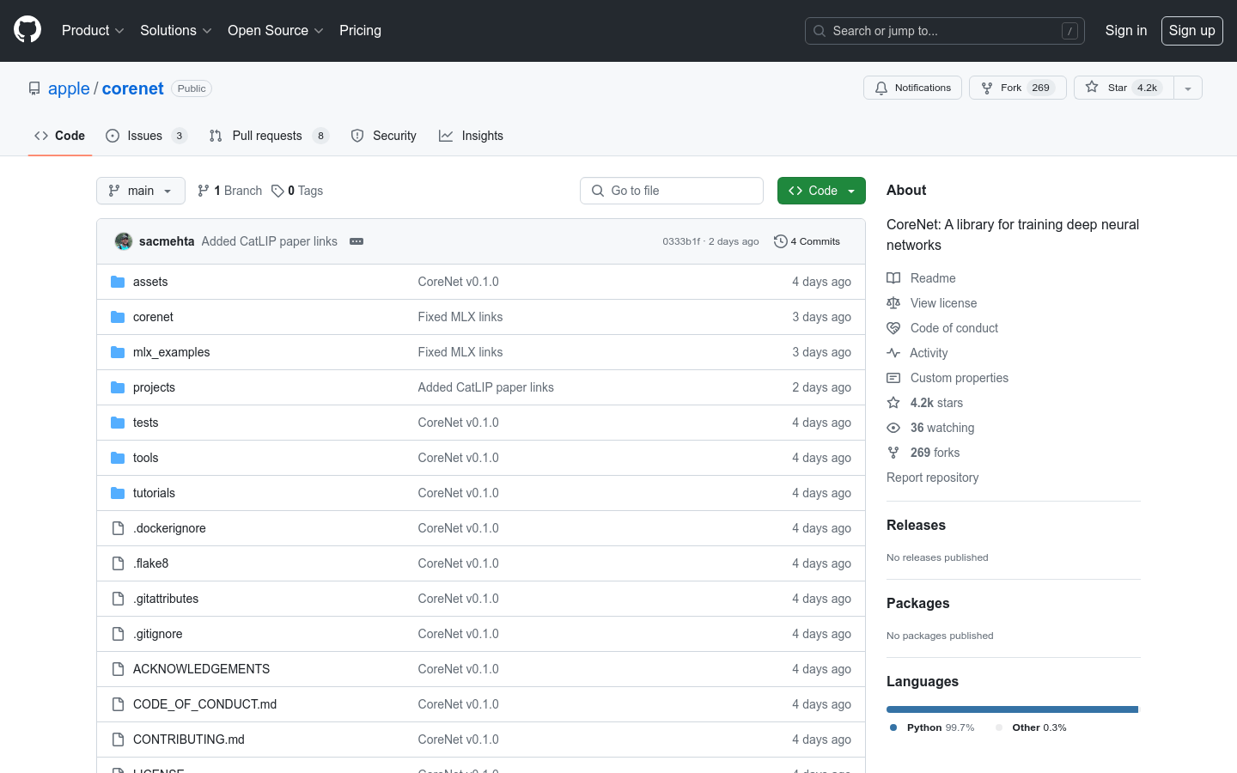This screenshot has height=773, width=1237.
Task: Click the corenet folder icon
Action: pyautogui.click(x=118, y=317)
